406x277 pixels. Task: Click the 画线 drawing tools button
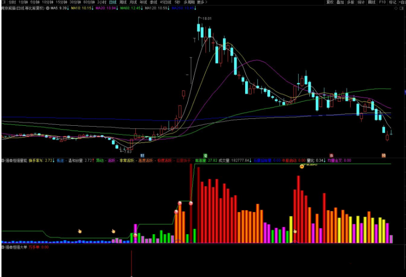pyautogui.click(x=372, y=2)
